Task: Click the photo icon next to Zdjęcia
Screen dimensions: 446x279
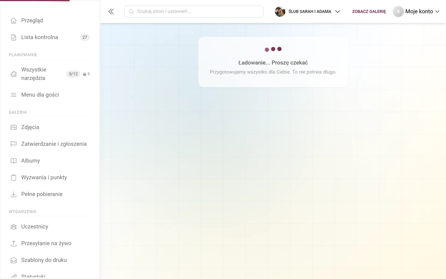Action: pyautogui.click(x=14, y=127)
